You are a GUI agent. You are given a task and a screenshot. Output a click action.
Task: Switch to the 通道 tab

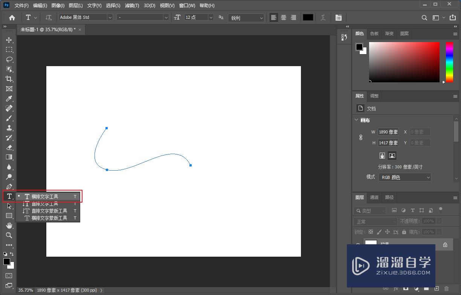point(374,197)
